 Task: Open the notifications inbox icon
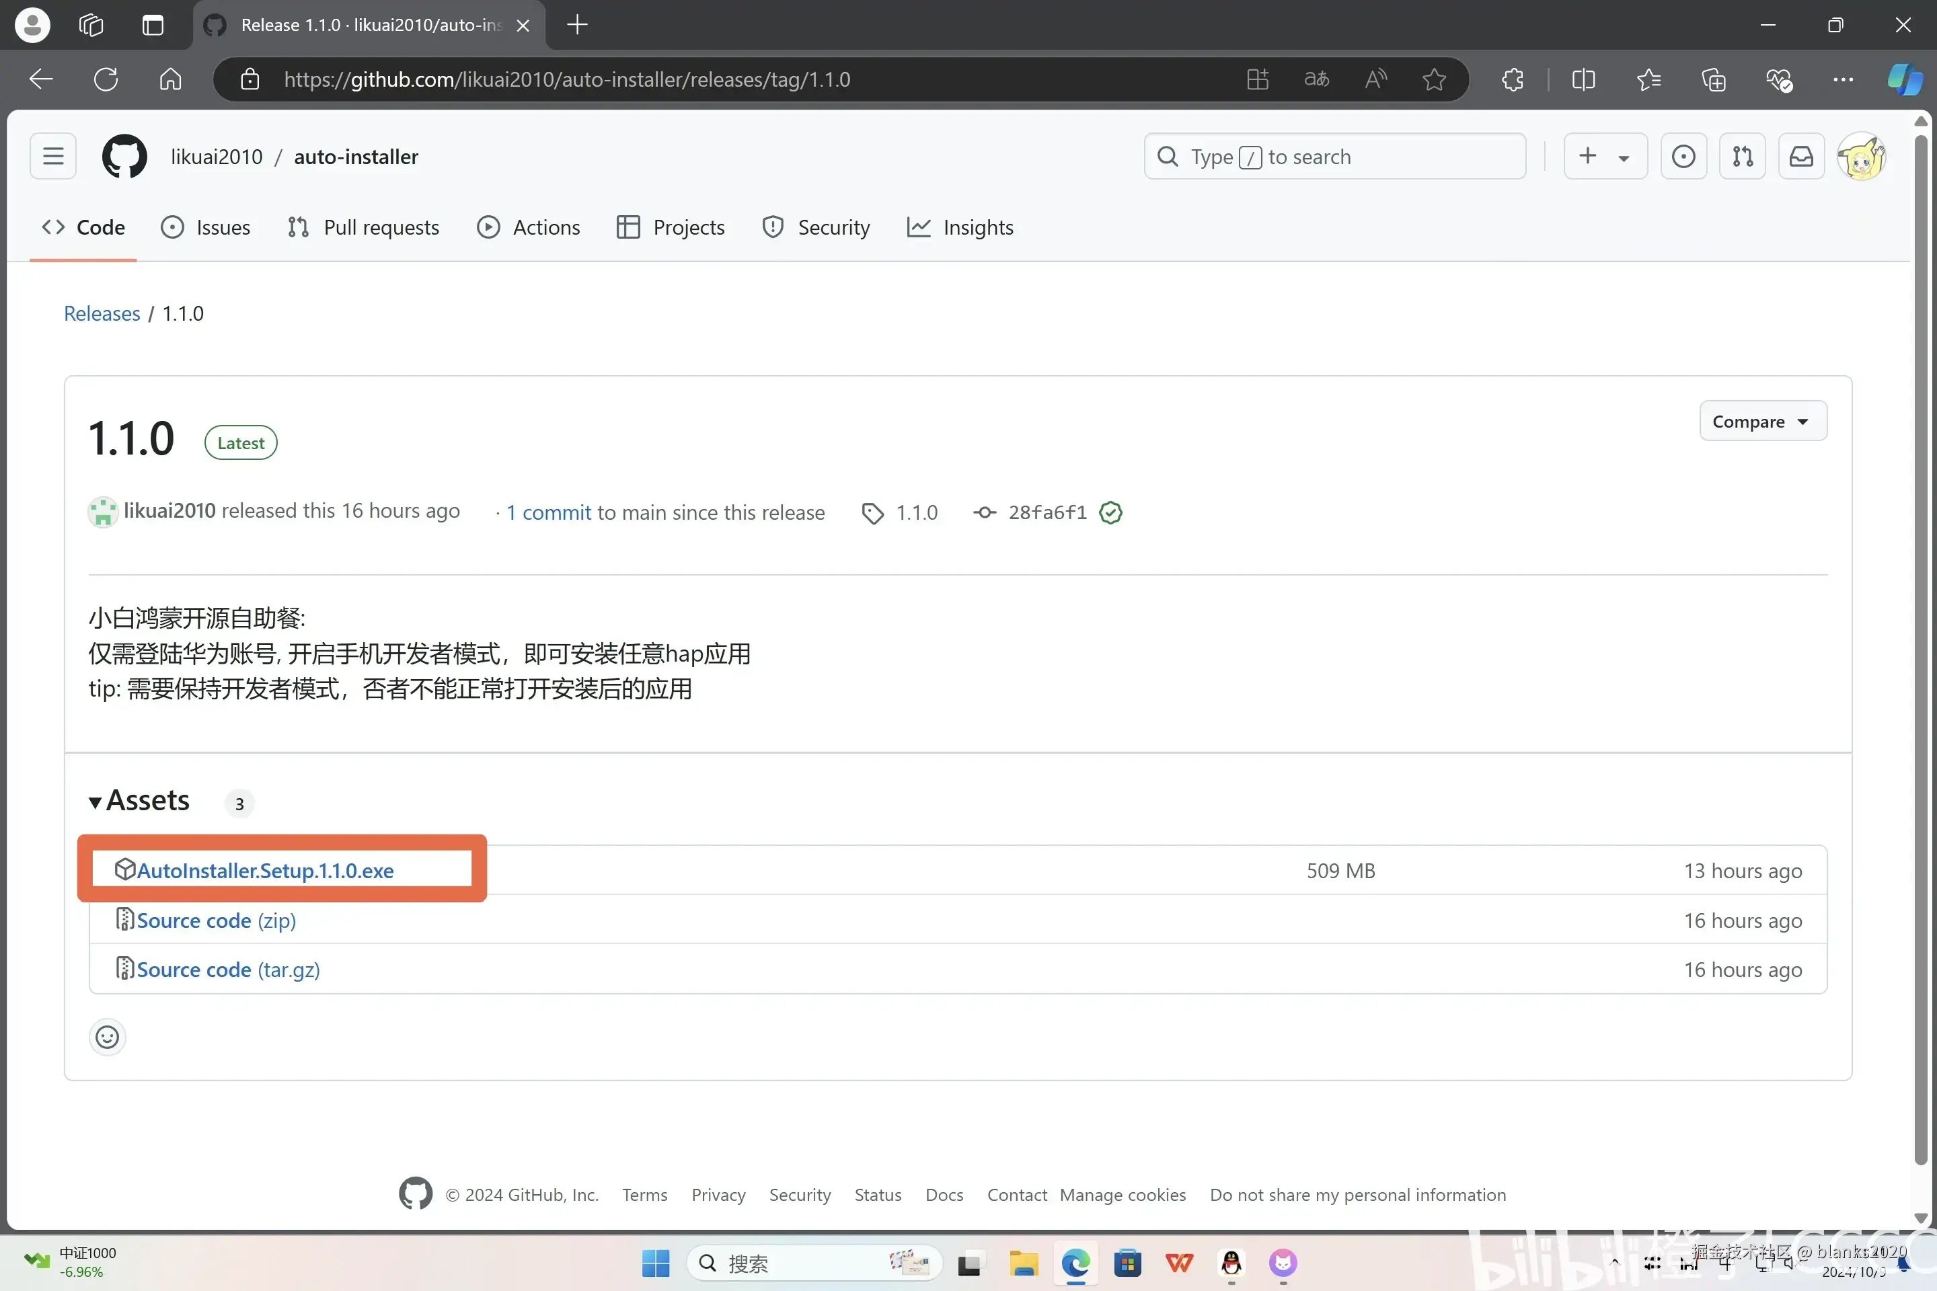pyautogui.click(x=1801, y=157)
